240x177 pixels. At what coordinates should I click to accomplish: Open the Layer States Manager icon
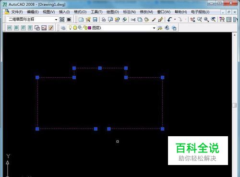[174, 28]
